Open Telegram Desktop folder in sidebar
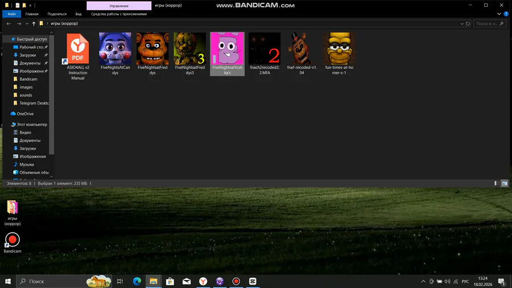Image resolution: width=512 pixels, height=288 pixels. (x=31, y=103)
